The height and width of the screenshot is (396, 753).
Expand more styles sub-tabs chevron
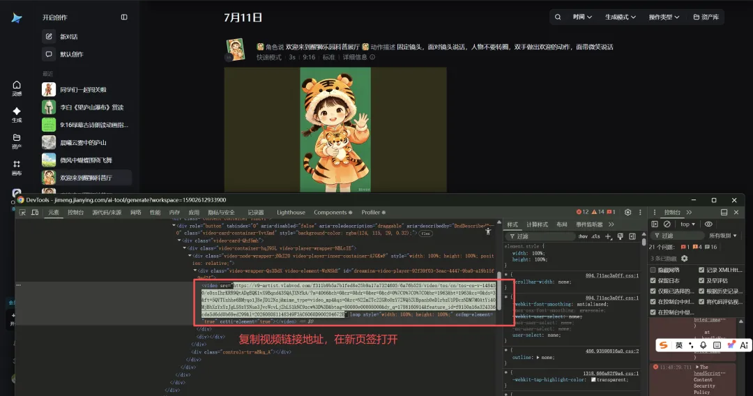(611, 224)
